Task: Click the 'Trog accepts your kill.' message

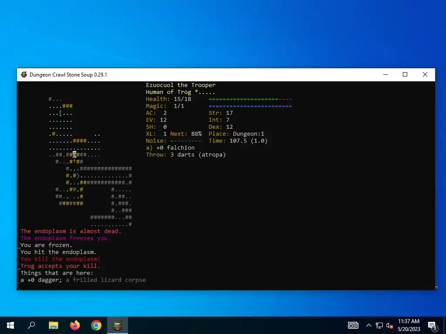Action: pos(60,266)
